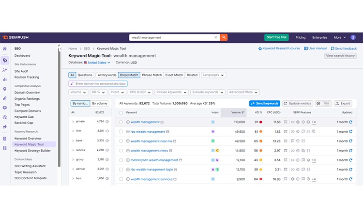
Task: Refresh metrics for wealth management row
Action: tap(351, 122)
